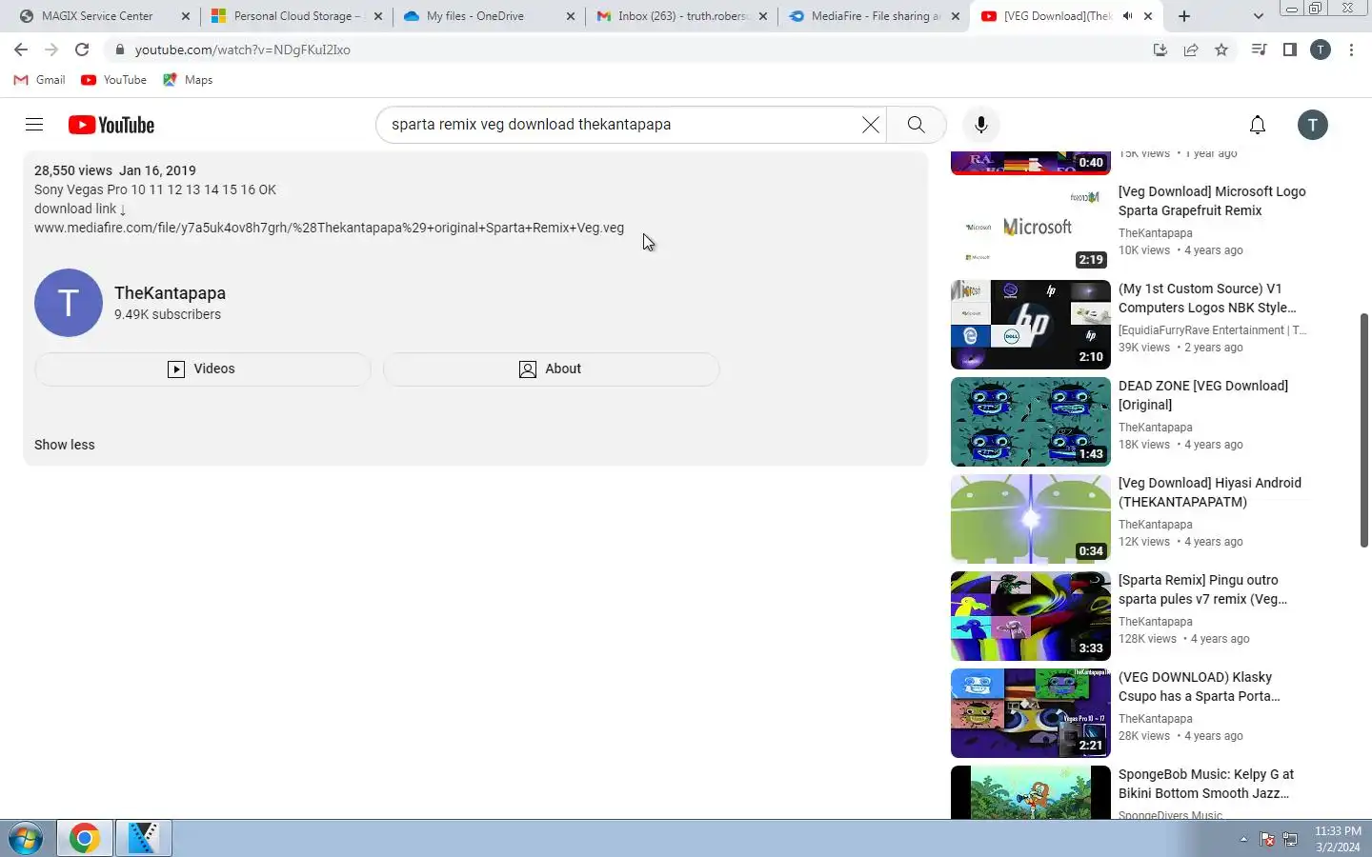Open TheKantapapa channel avatar

point(69,303)
